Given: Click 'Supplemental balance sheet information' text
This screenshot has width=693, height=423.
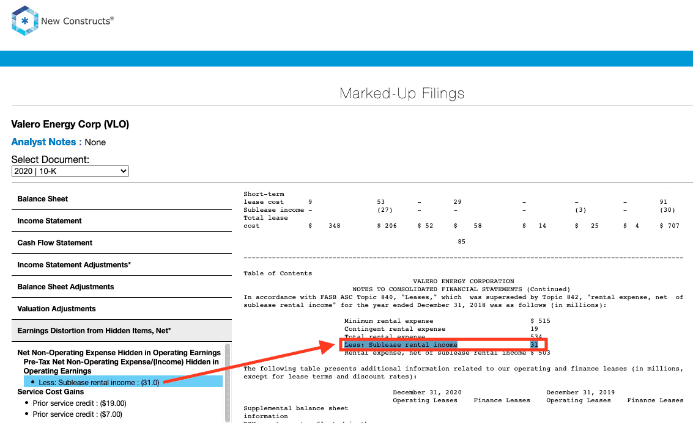Looking at the screenshot, I should [x=295, y=413].
